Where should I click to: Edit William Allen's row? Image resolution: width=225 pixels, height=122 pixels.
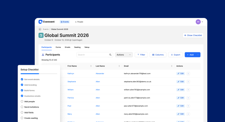click(181, 90)
